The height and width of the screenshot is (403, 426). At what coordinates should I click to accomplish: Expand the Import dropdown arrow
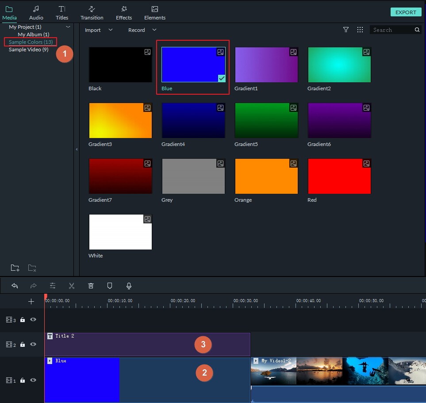[110, 30]
